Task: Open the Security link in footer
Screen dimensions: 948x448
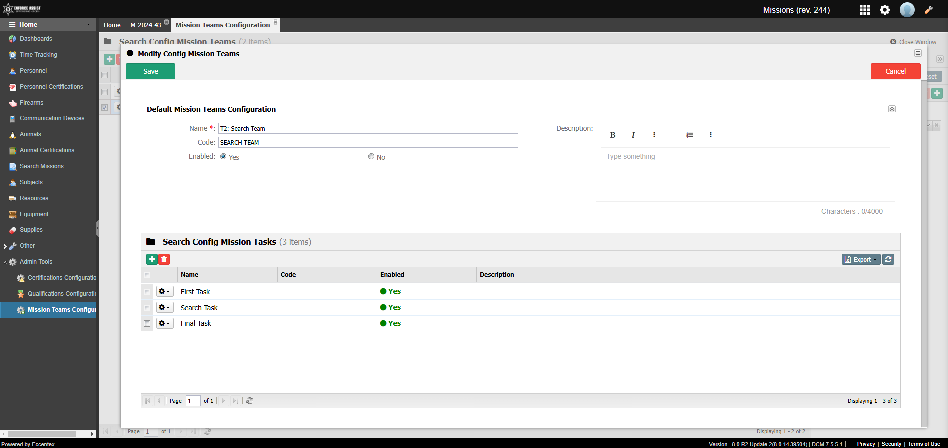Action: point(891,444)
